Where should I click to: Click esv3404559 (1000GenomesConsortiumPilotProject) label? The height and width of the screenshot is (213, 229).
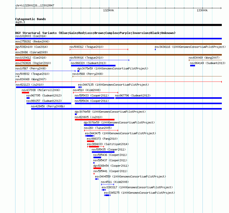[x=130, y=176]
